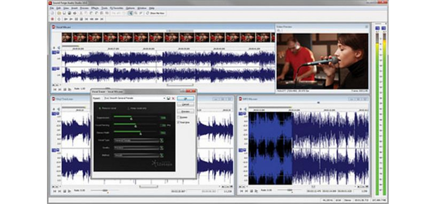The image size is (436, 204).
Task: Click the highlighted selection in MP3 Mix waveform
Action: tap(270, 148)
